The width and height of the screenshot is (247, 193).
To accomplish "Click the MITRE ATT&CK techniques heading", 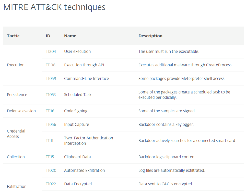I will [54, 7].
